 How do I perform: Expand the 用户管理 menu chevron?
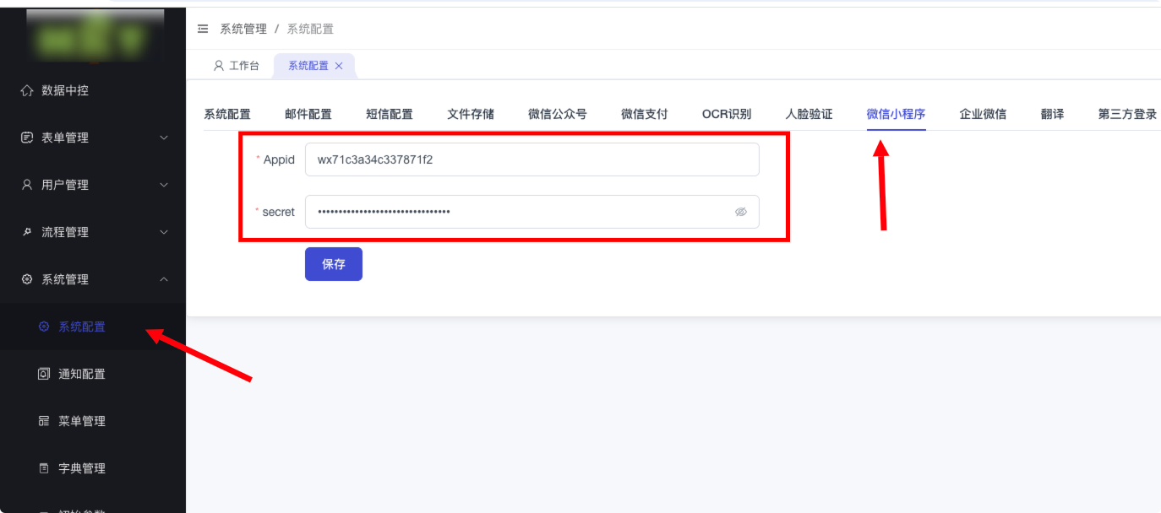[x=164, y=185]
